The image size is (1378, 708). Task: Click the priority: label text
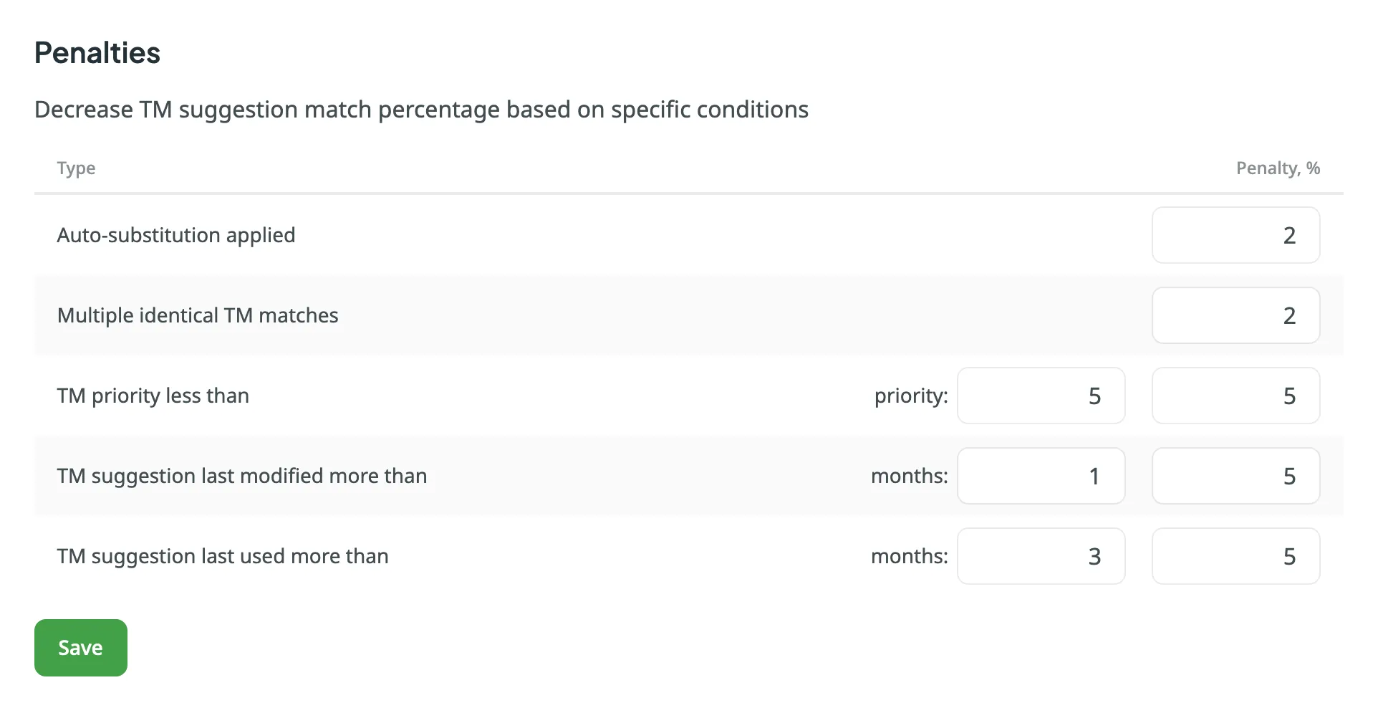coord(911,396)
